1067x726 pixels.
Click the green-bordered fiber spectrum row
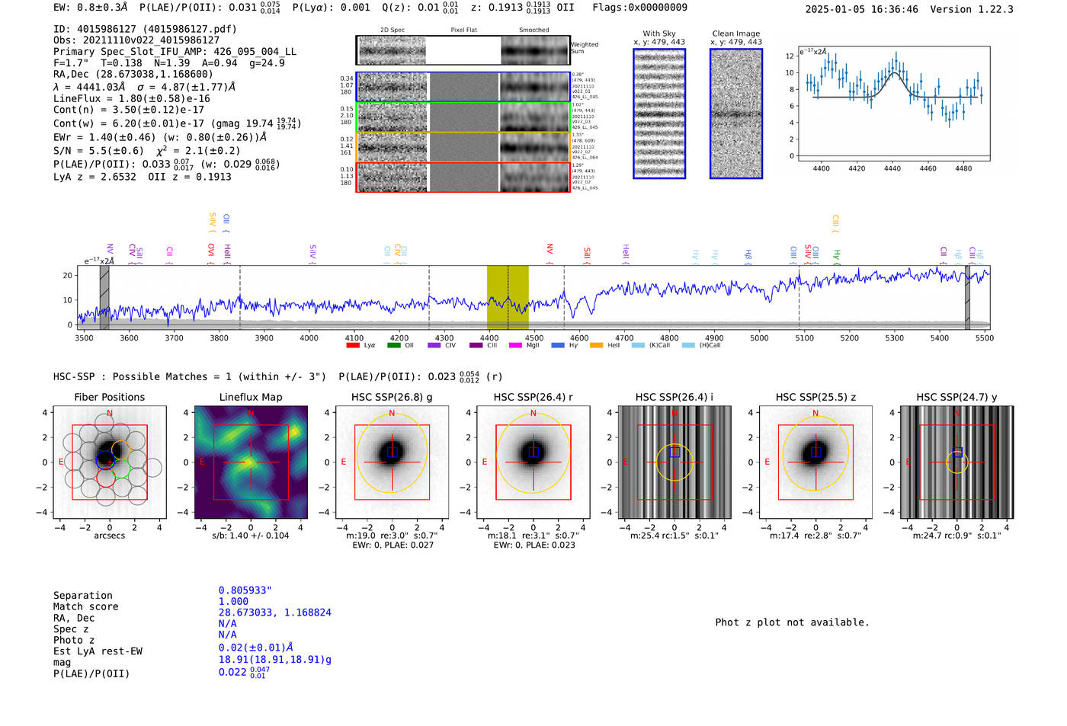pyautogui.click(x=463, y=117)
